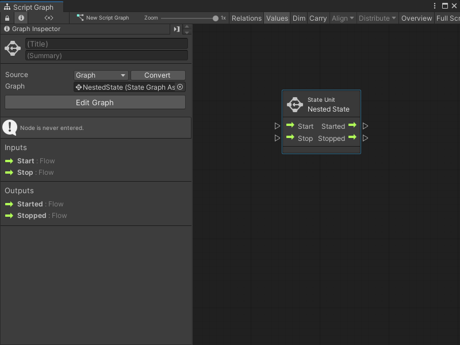Screen dimensions: 460x345
Task: Click the warning icon reading Node is never entered
Action: tap(10, 127)
